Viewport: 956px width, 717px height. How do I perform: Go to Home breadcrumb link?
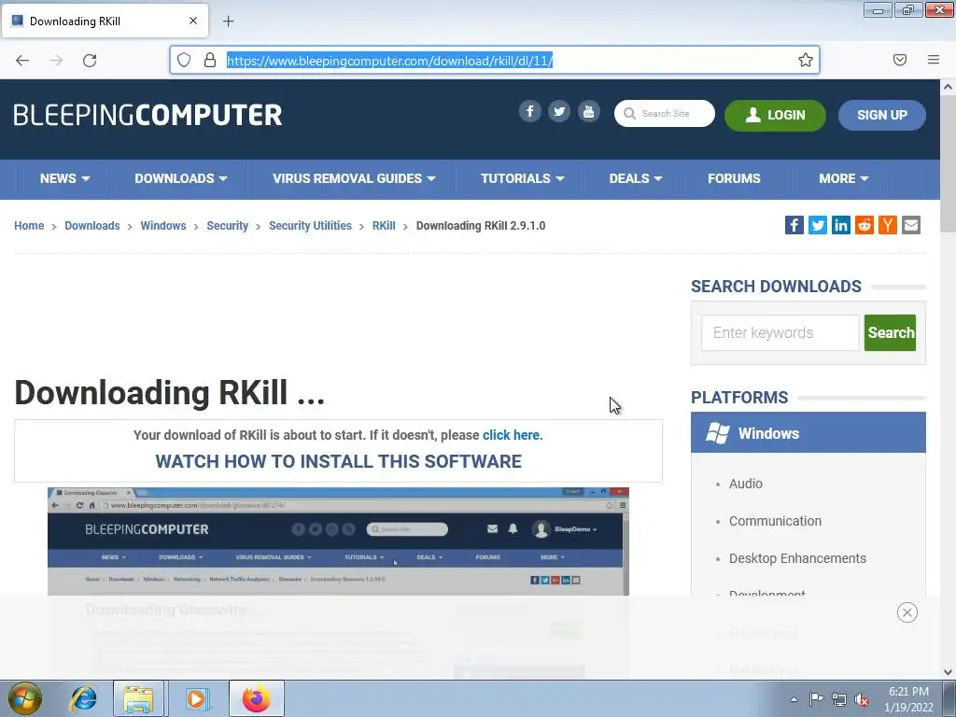(29, 226)
